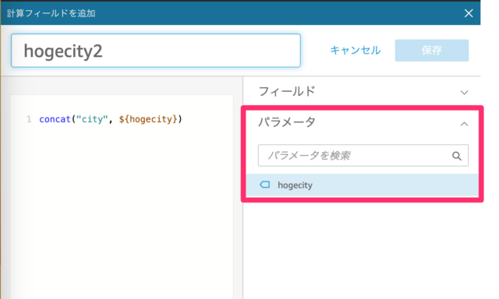The height and width of the screenshot is (299, 499).
Task: Close the 計算フィールドを追加 dialog with X
Action: click(x=469, y=13)
